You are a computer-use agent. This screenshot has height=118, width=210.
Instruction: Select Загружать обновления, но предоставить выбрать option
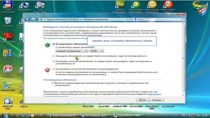[53, 56]
